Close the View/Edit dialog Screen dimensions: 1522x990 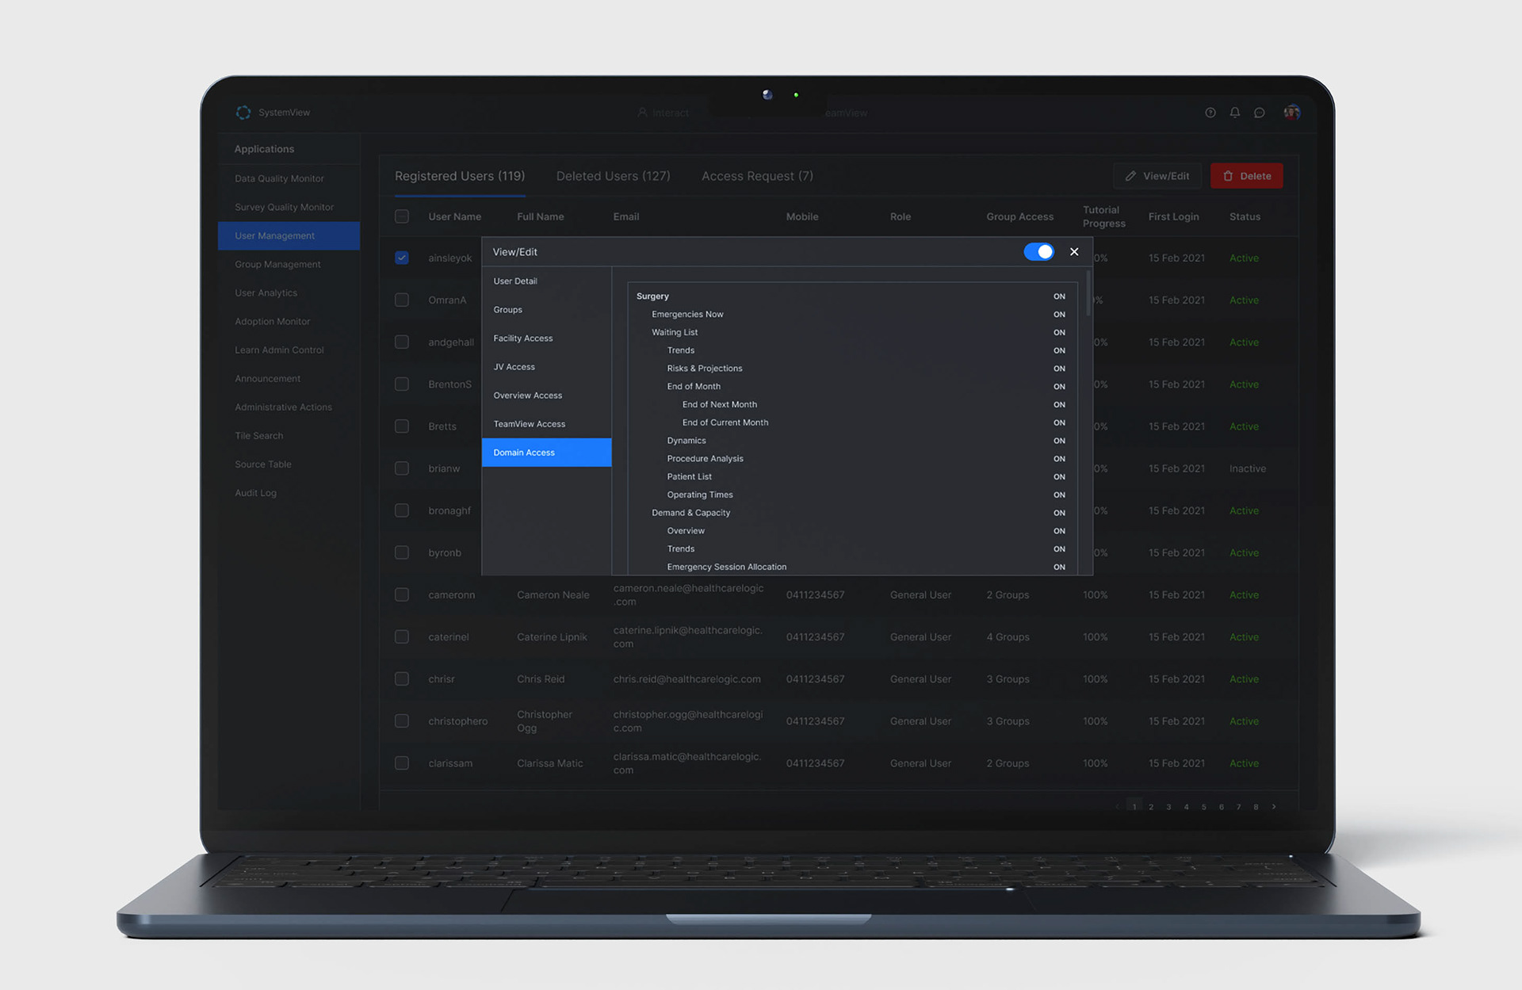1074,251
